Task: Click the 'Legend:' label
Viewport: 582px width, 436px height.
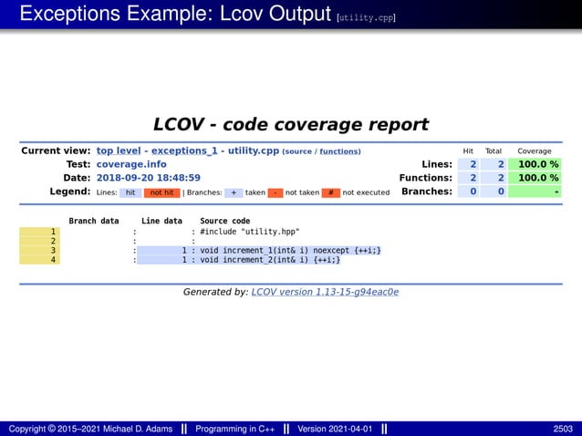Action: pyautogui.click(x=70, y=192)
